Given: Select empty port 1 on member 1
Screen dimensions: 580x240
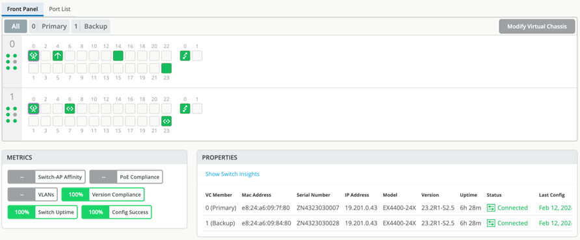Looking at the screenshot, I should [34, 121].
